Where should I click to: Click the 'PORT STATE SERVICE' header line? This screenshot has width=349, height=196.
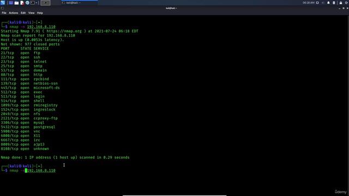25,48
